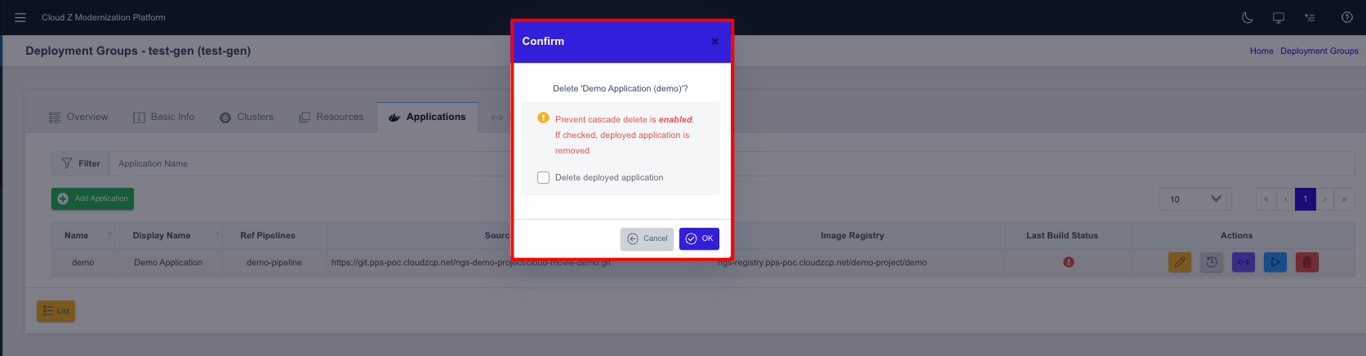This screenshot has height=356, width=1366.
Task: Run the demo application build with play icon
Action: click(1275, 262)
